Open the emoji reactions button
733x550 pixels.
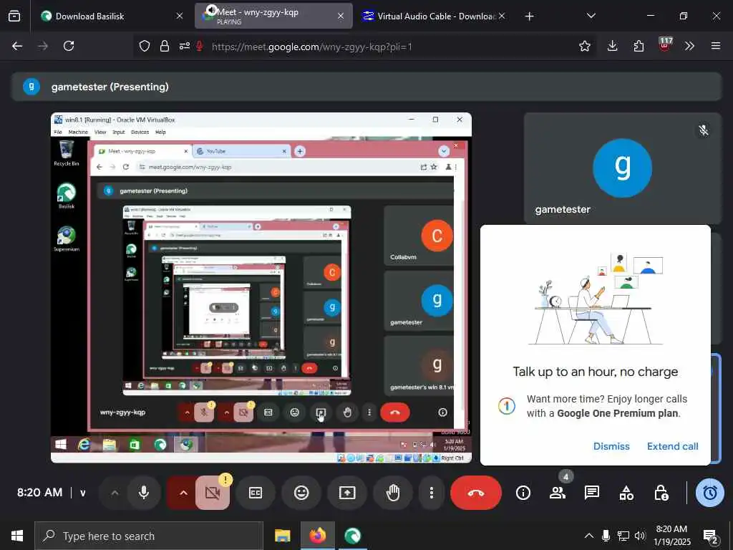point(301,493)
